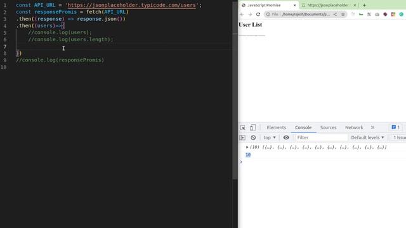
Task: Switch to the JavaScript Promise tab
Action: point(268,5)
